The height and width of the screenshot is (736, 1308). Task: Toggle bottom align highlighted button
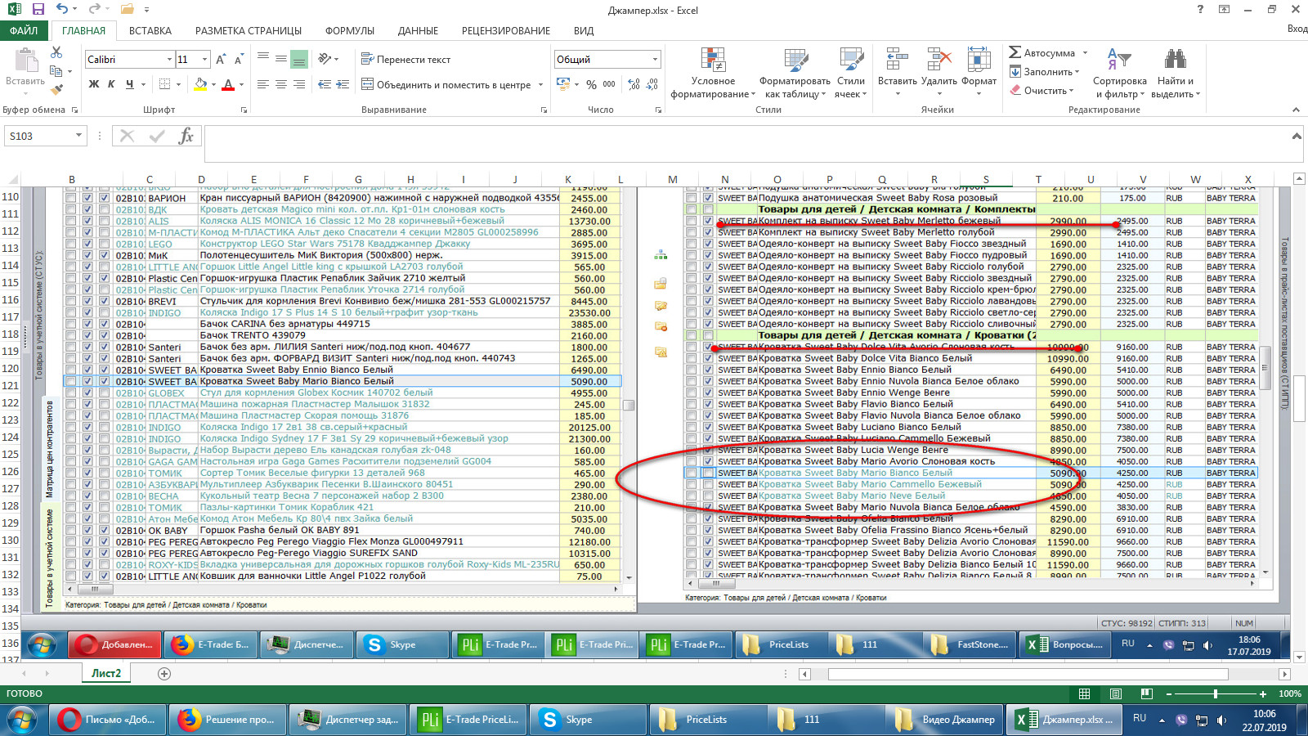point(299,59)
